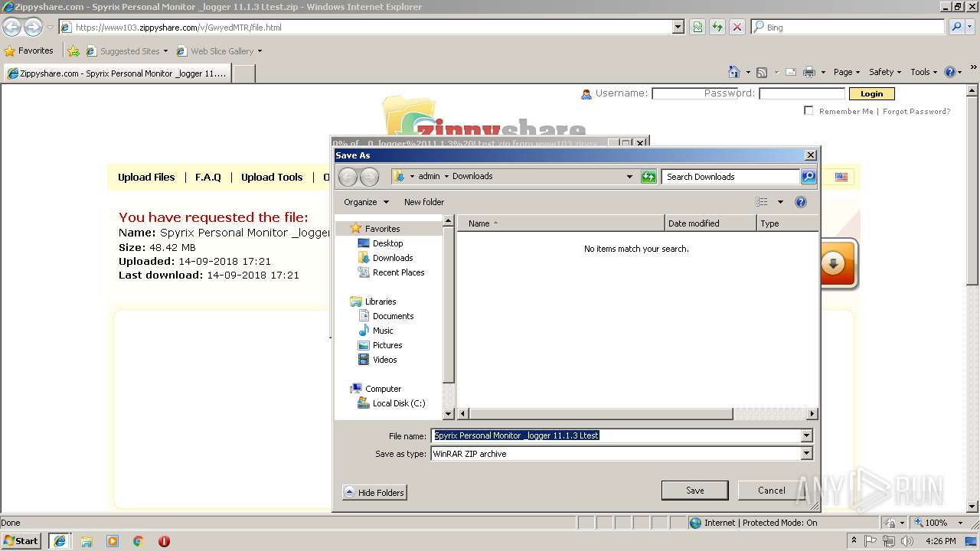Open the address bar URL dropdown
This screenshot has height=551, width=980.
pyautogui.click(x=678, y=28)
